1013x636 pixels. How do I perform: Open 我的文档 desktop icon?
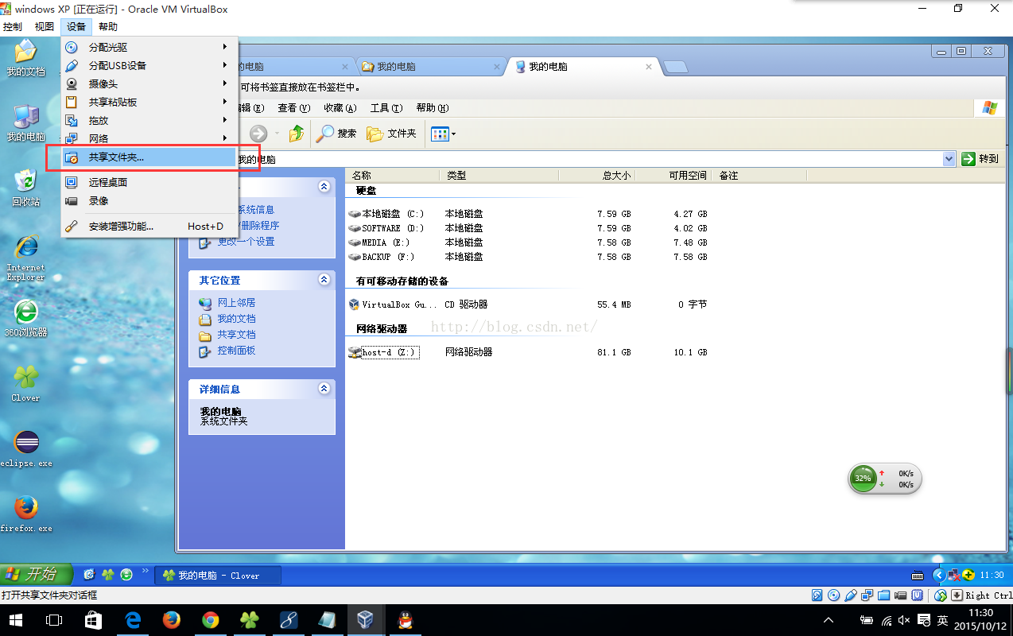tap(26, 57)
